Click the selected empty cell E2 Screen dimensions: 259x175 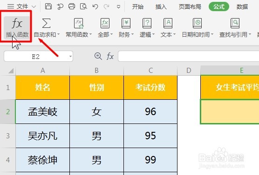coord(230,111)
